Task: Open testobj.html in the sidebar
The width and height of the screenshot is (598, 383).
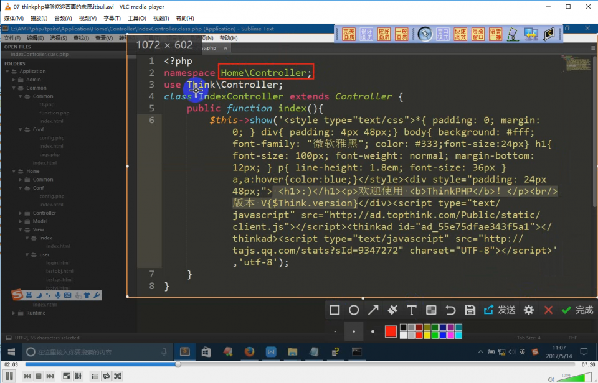Action: (x=60, y=271)
